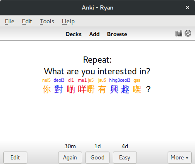Answer the card with Again

point(70,157)
